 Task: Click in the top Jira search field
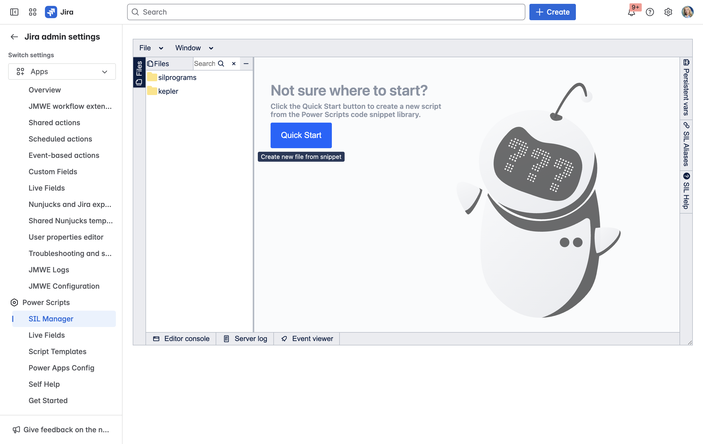326,12
